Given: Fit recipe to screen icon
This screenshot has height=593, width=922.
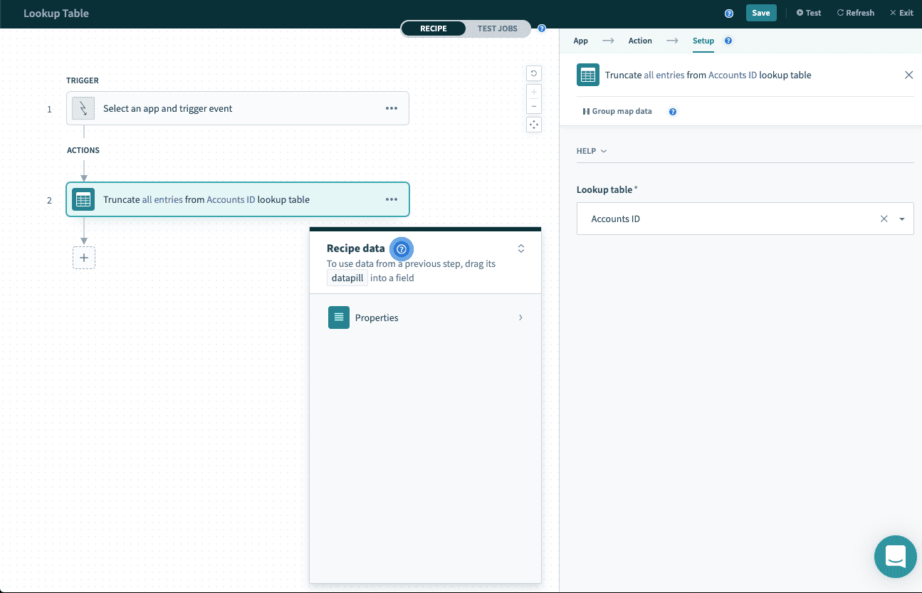Looking at the screenshot, I should 533,125.
